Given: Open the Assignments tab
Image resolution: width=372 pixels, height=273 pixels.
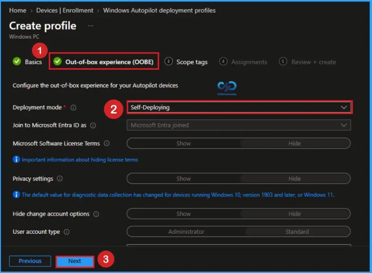Looking at the screenshot, I should (x=243, y=62).
